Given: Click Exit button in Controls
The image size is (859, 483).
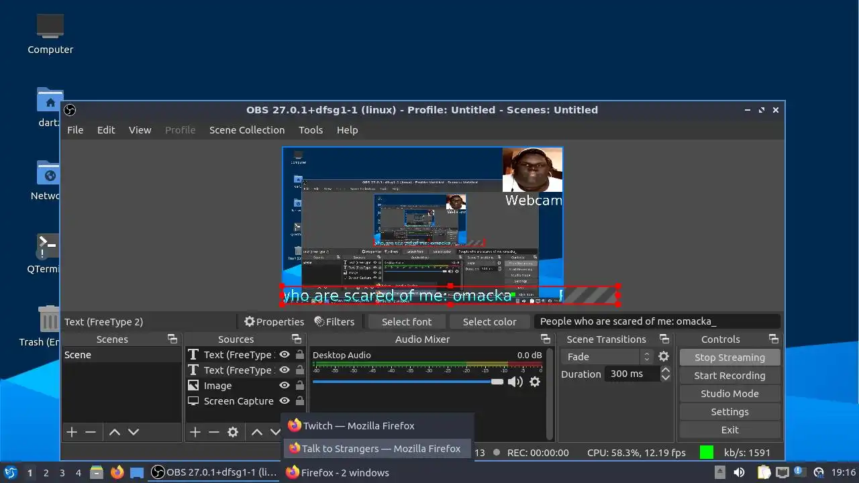Looking at the screenshot, I should (729, 430).
